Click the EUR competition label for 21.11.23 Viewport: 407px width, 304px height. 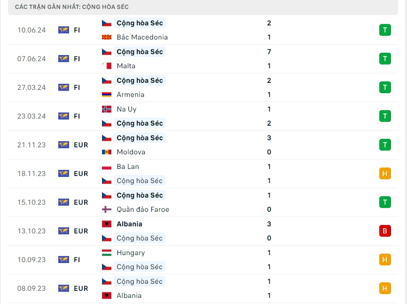[x=81, y=145]
